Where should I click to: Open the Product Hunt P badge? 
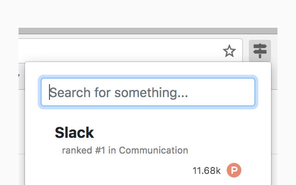[x=234, y=170]
